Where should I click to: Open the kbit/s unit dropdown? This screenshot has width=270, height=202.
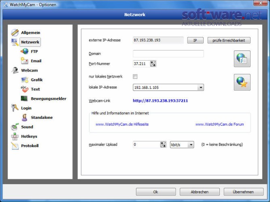(x=191, y=145)
